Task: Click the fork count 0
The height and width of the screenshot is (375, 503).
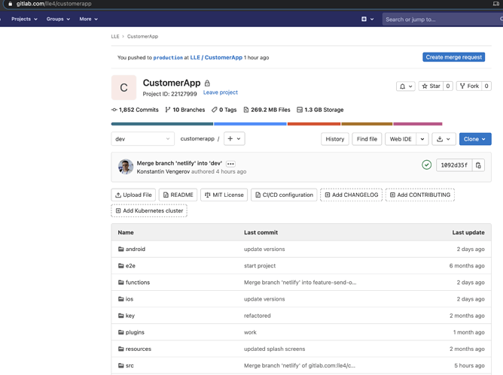Action: click(486, 86)
